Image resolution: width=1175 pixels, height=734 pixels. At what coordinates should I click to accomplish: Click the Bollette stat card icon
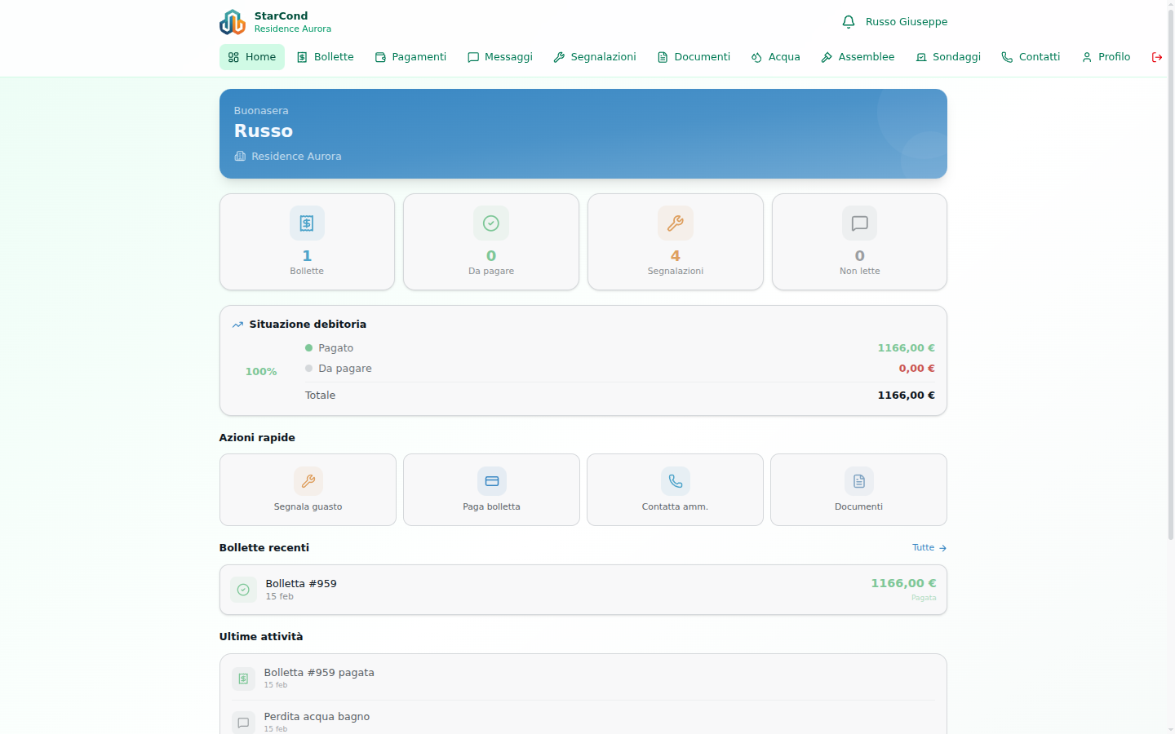click(307, 223)
